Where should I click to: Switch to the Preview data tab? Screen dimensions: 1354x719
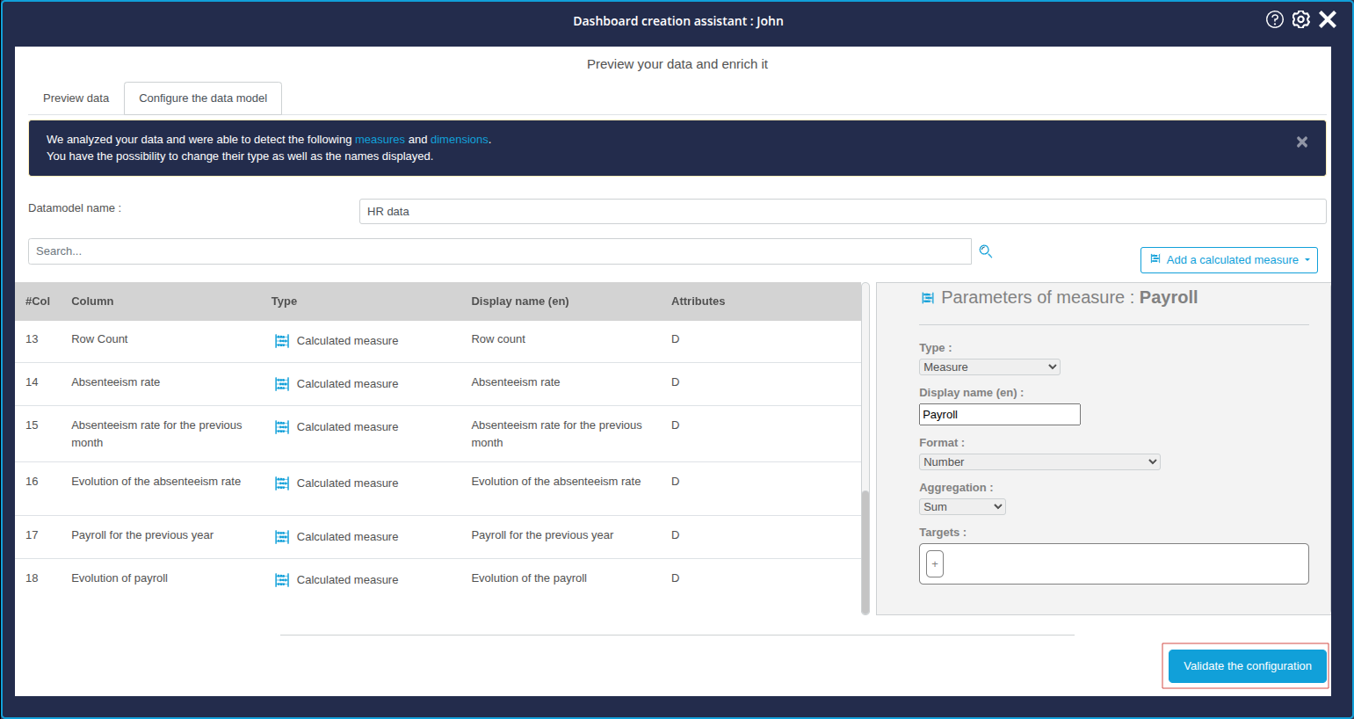pyautogui.click(x=76, y=98)
